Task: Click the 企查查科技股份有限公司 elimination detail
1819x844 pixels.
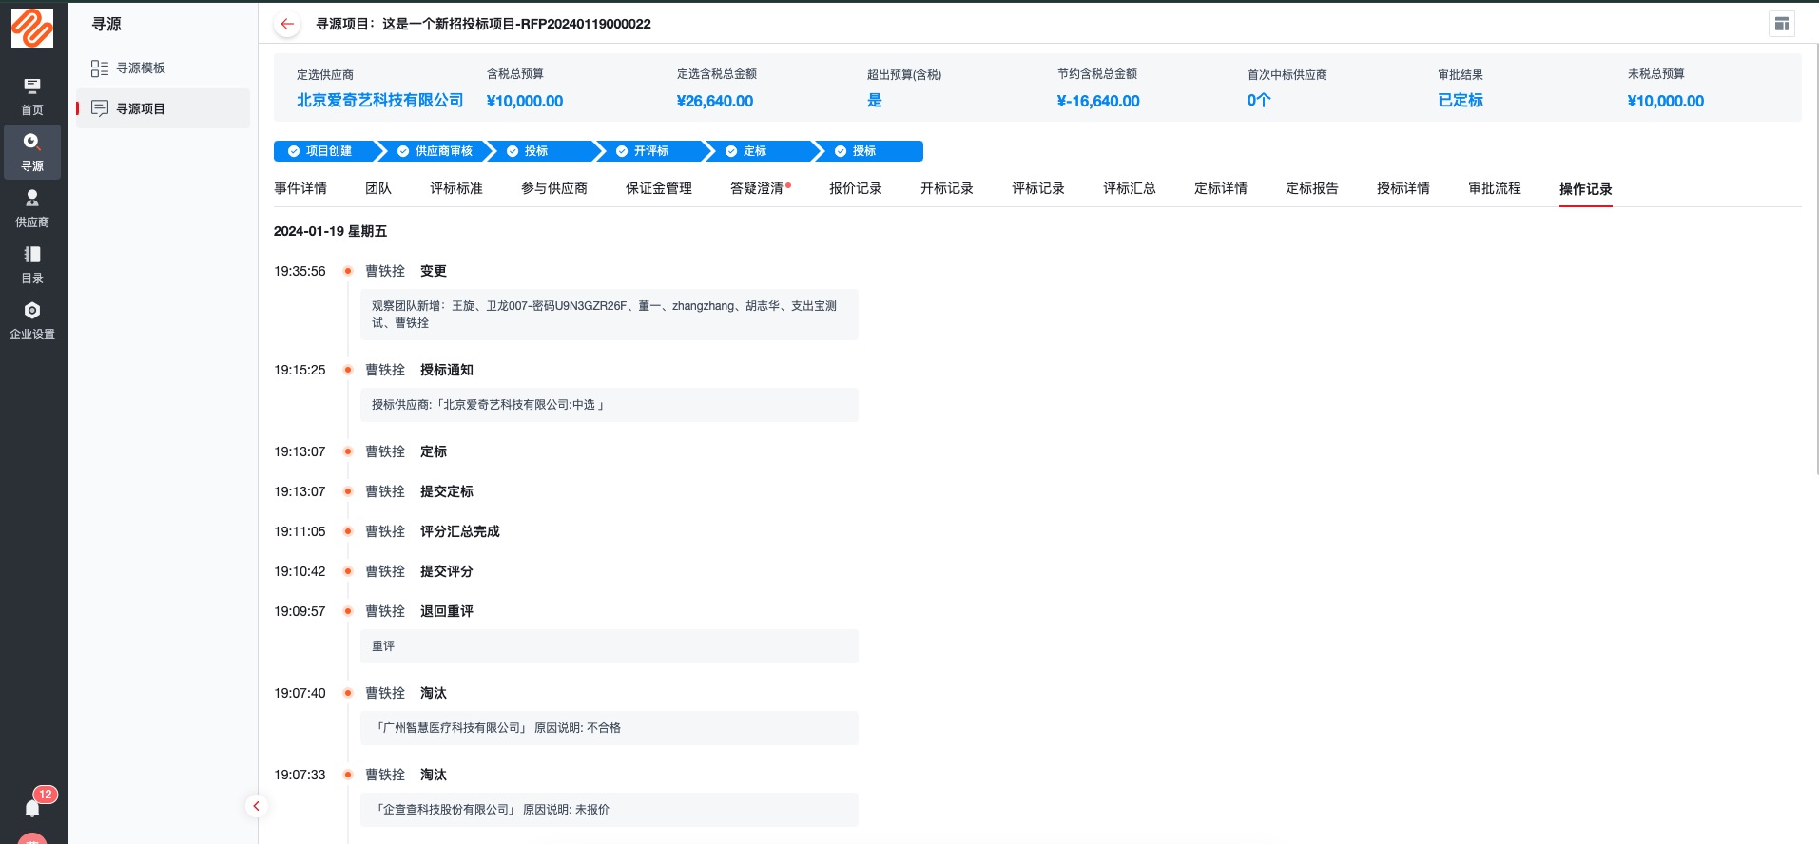Action: click(610, 810)
